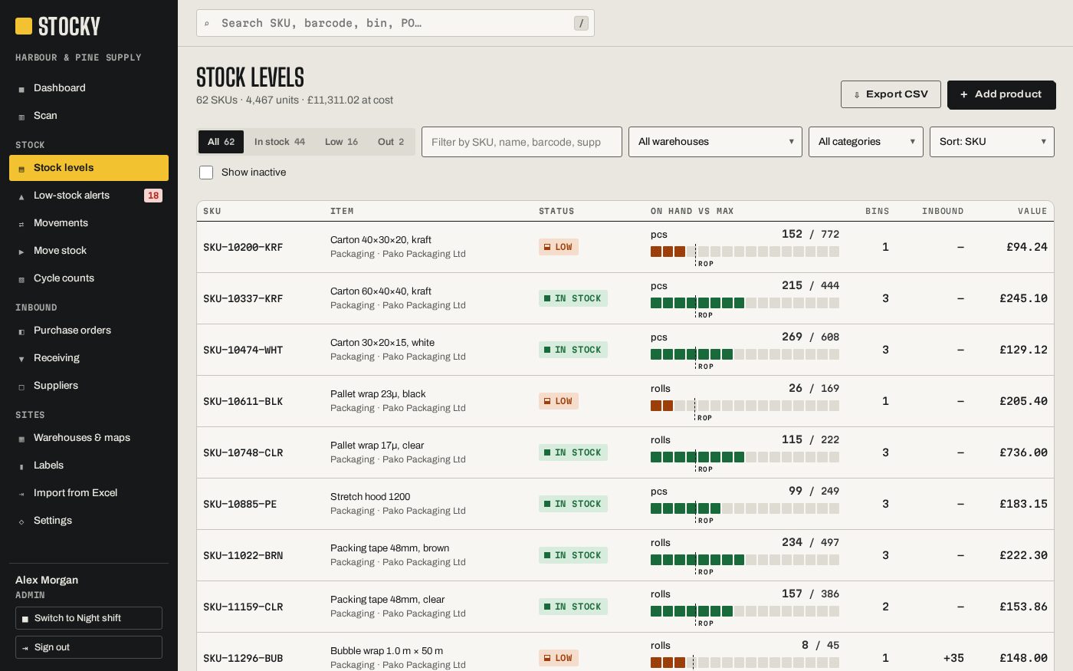Click the search magnifier icon
1073x671 pixels.
pyautogui.click(x=207, y=24)
